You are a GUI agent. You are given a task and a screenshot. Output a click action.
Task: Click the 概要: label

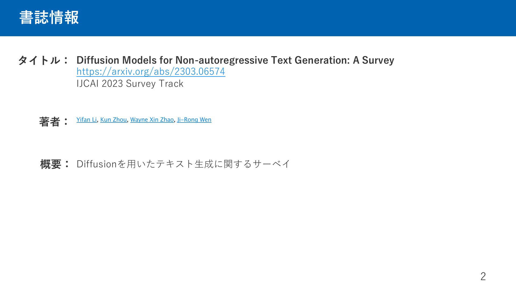point(55,164)
